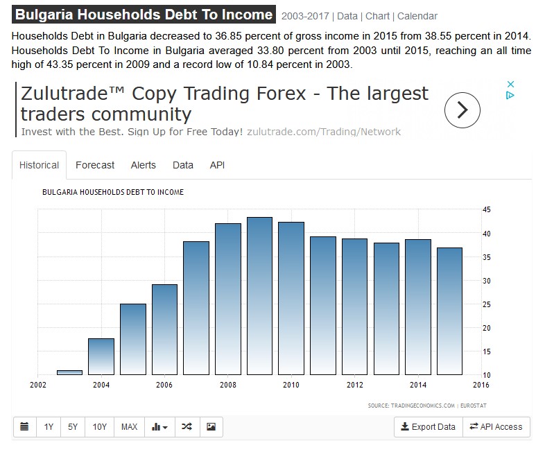This screenshot has height=452, width=545.
Task: Select the MAX time range
Action: tap(129, 427)
